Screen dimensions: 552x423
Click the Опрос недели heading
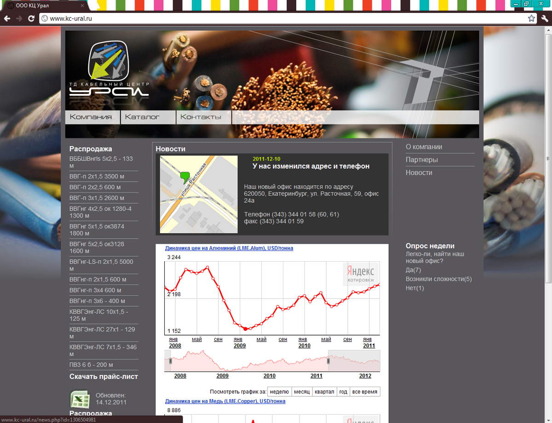[x=430, y=246]
